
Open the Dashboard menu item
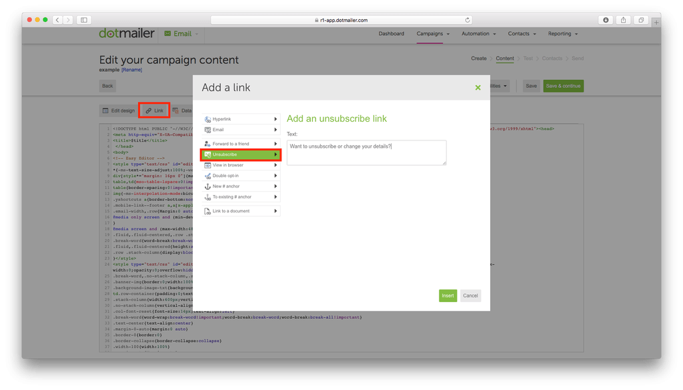pyautogui.click(x=391, y=33)
